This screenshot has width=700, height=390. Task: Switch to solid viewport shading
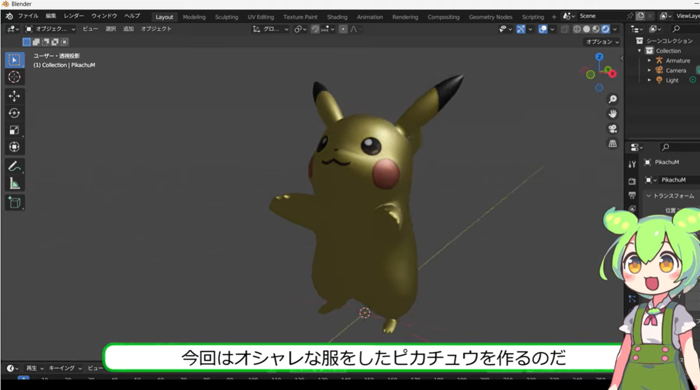coord(586,29)
